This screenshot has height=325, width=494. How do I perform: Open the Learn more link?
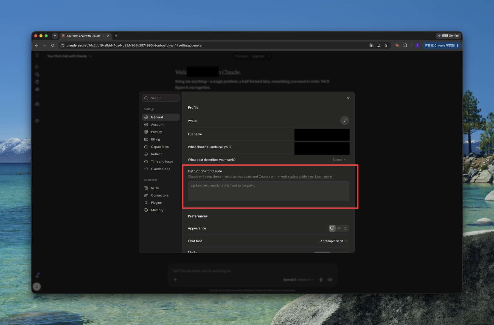323,177
